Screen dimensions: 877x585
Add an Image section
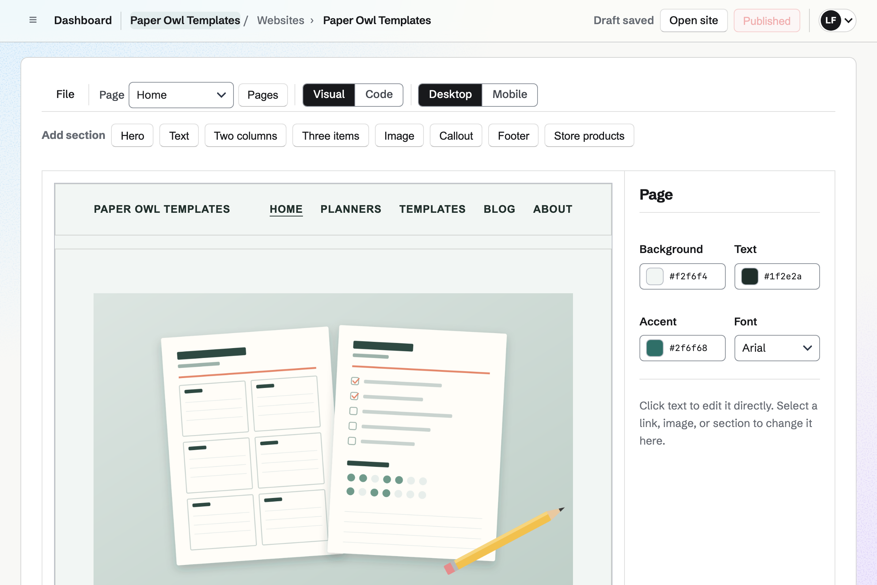click(399, 135)
